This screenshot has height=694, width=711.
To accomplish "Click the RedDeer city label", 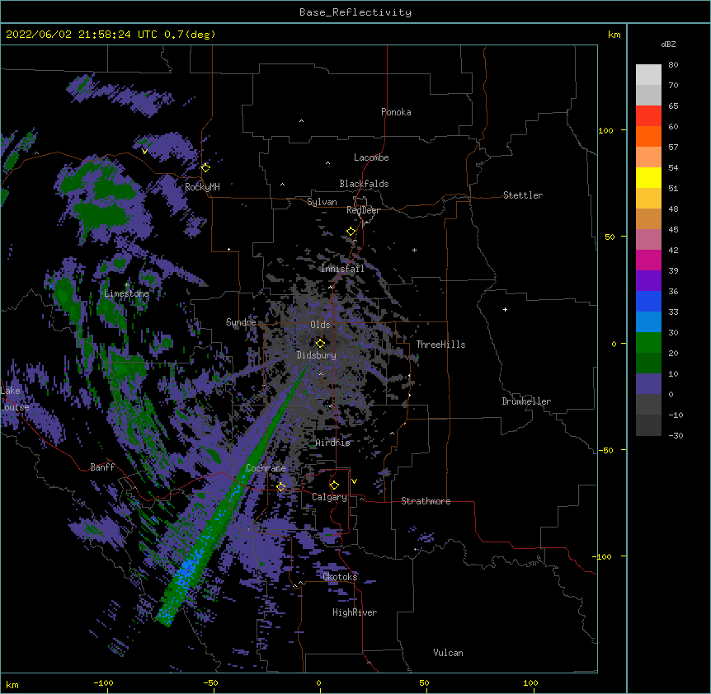I will click(x=363, y=210).
